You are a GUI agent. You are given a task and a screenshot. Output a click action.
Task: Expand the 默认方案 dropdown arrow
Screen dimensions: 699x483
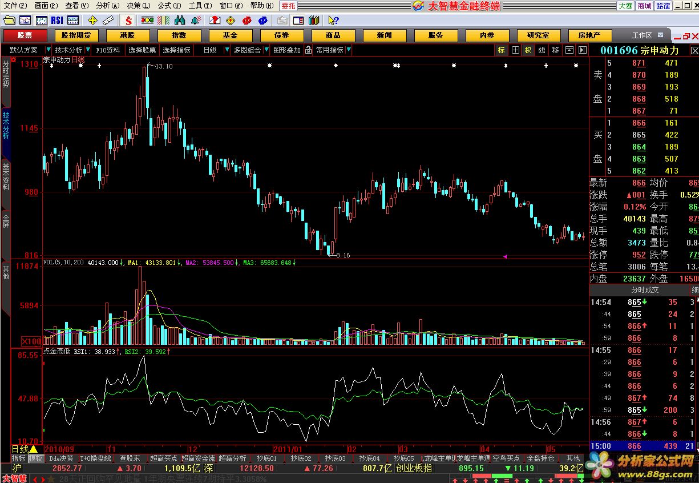click(49, 50)
